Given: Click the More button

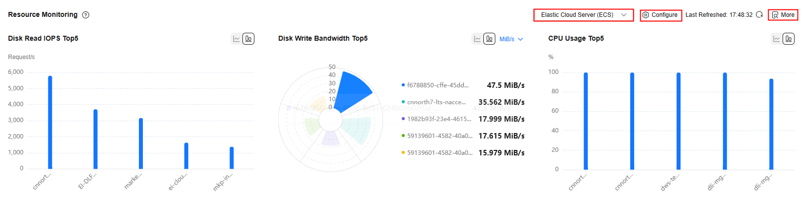Looking at the screenshot, I should click(x=783, y=15).
